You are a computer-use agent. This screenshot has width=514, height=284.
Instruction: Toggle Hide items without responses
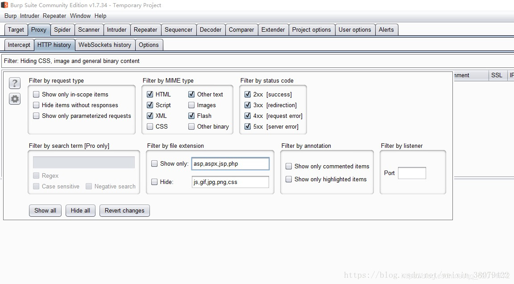pos(36,105)
